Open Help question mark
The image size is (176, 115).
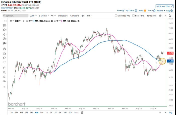(169, 10)
